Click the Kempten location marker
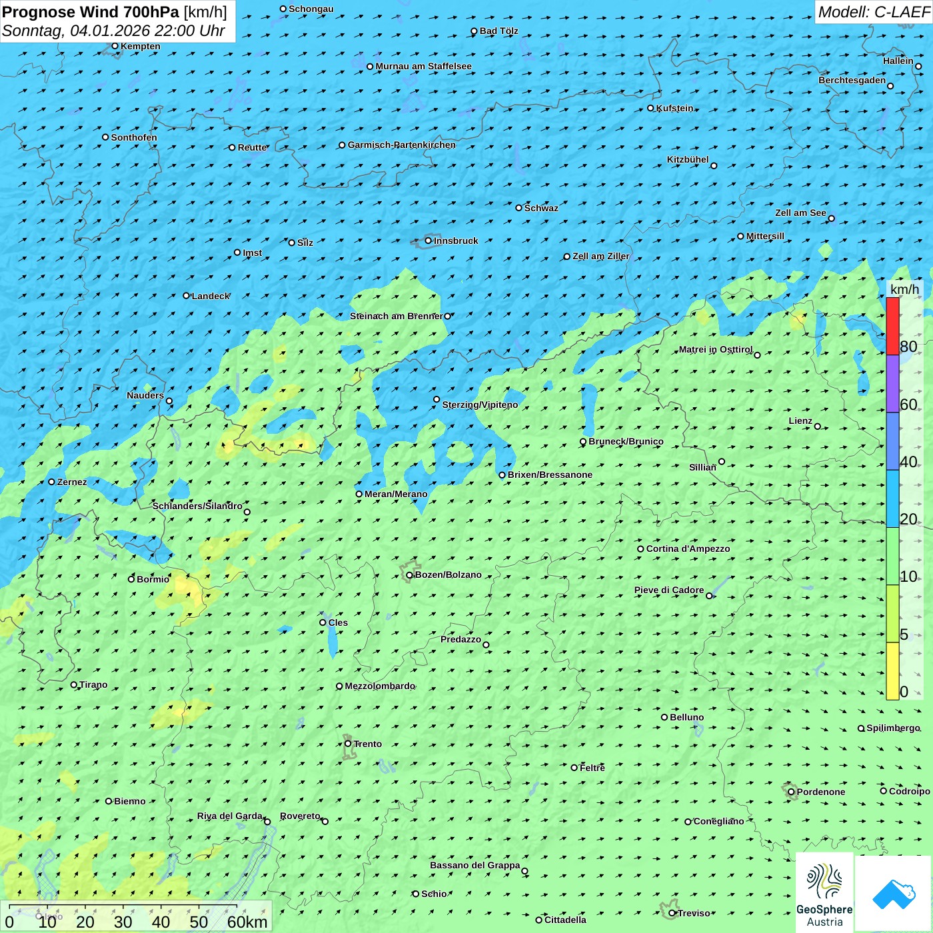The width and height of the screenshot is (933, 933). click(x=115, y=46)
